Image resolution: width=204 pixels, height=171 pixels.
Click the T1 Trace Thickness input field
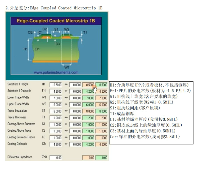pyautogui.click(x=56, y=118)
